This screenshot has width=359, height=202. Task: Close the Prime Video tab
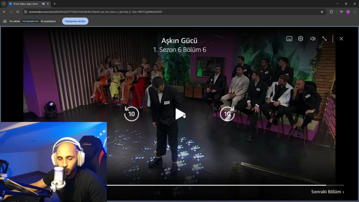click(48, 4)
